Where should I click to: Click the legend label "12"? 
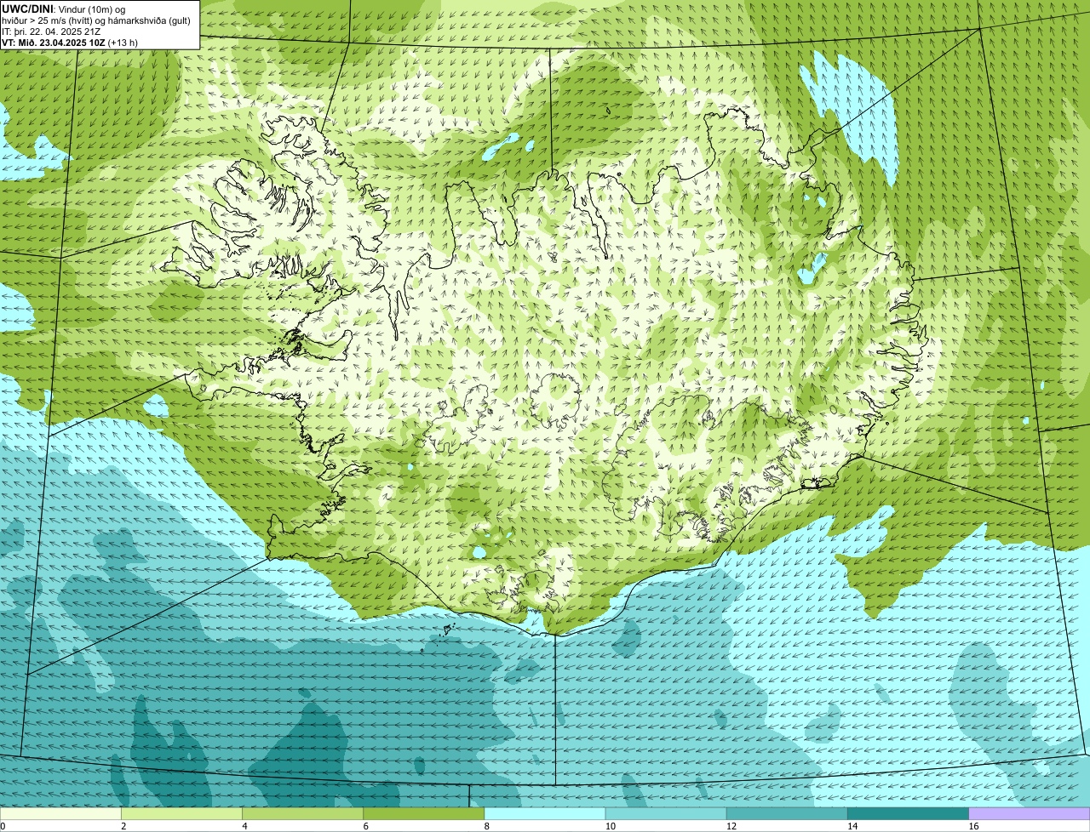click(x=731, y=826)
